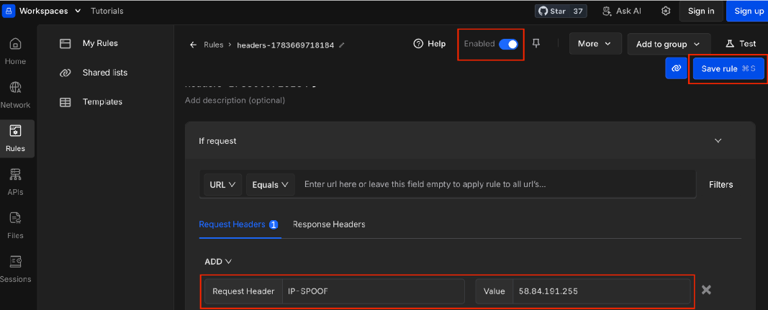Click the Rules breadcrumb link

(x=213, y=45)
